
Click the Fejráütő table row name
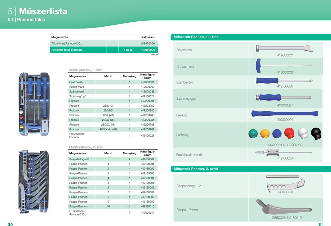pos(74,101)
